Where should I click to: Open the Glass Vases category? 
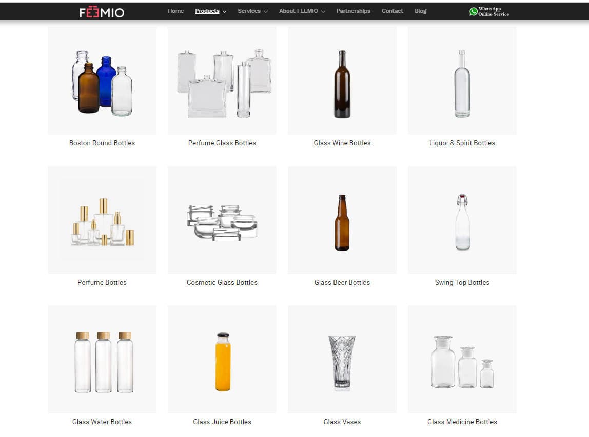coord(342,422)
